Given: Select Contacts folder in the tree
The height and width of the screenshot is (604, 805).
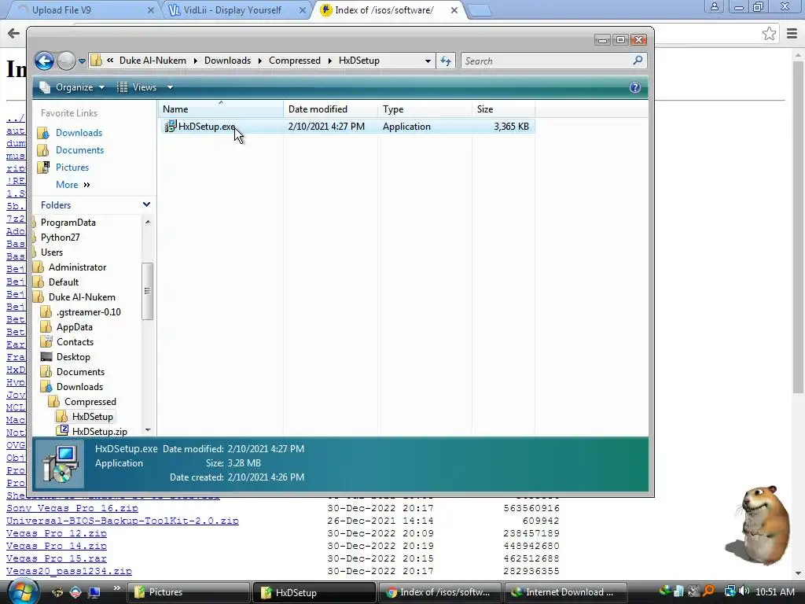Looking at the screenshot, I should tap(75, 342).
